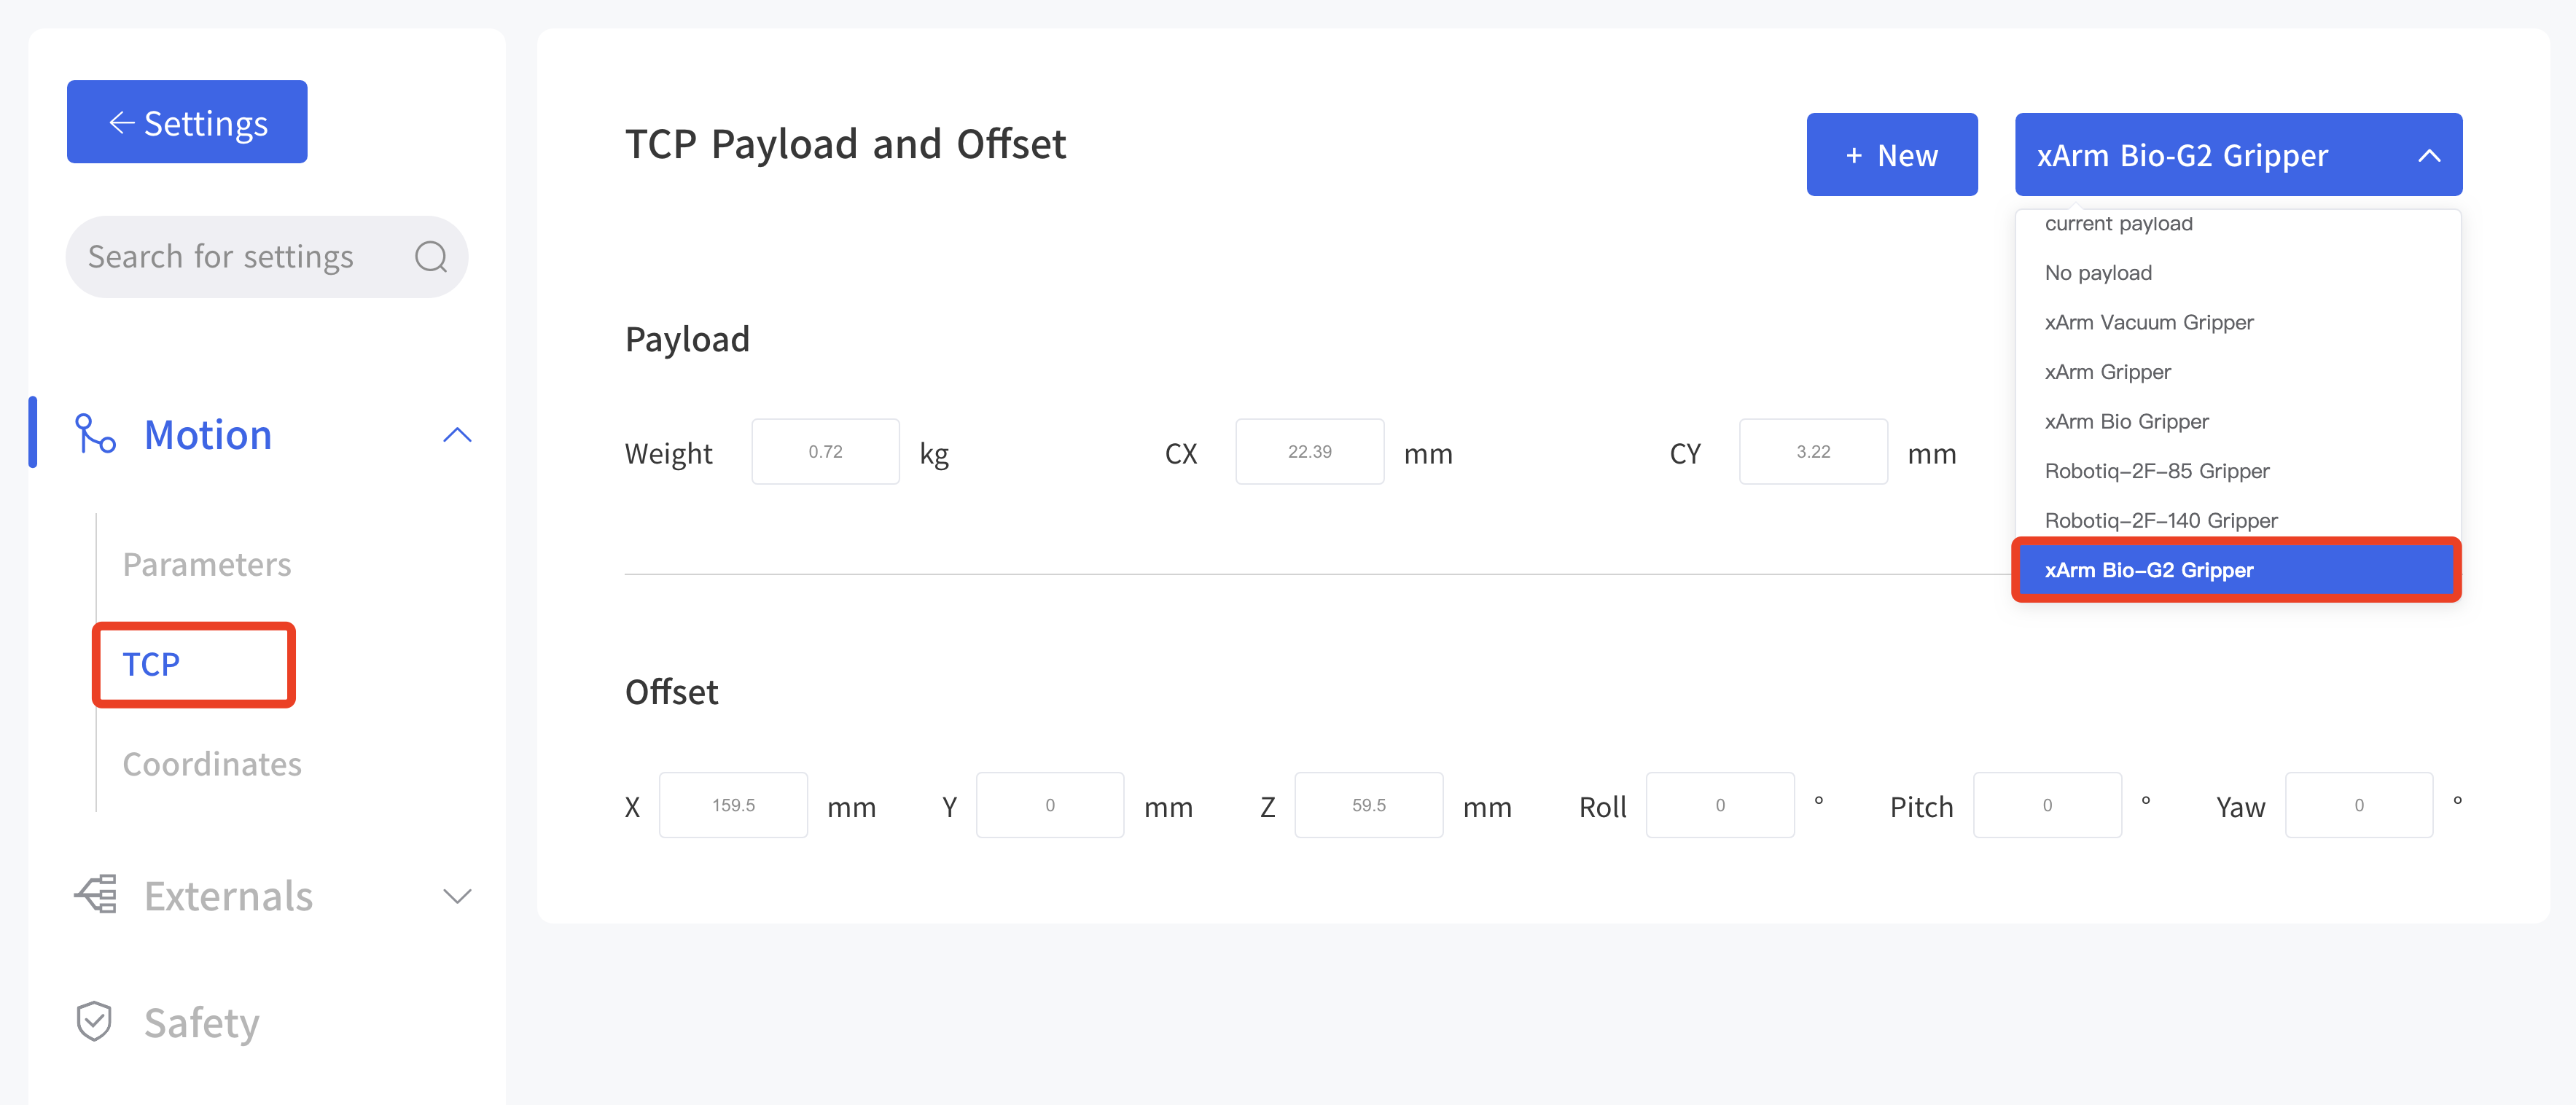This screenshot has width=2576, height=1105.
Task: Click the search magnifier icon
Action: [431, 257]
